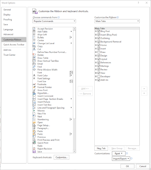Image resolution: width=151 pixels, height=170 pixels.
Task: Enable the Developer tab checkbox
Action: [x=99, y=77]
